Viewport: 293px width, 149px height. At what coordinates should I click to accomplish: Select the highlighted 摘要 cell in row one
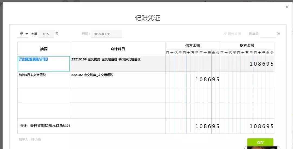point(44,64)
